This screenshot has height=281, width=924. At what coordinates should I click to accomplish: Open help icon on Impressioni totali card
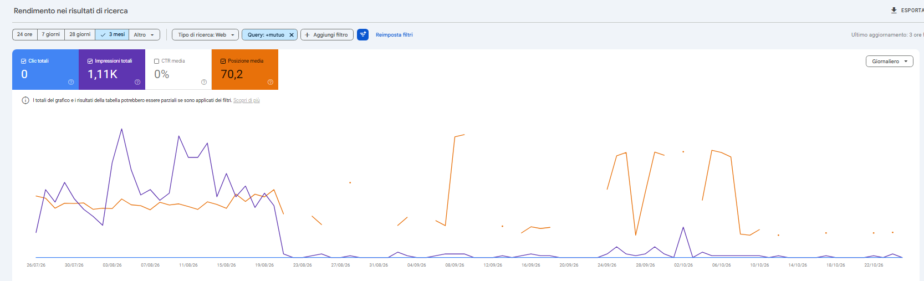click(137, 82)
